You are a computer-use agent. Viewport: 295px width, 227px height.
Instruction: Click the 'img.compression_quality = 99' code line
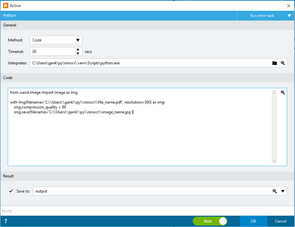click(x=40, y=107)
